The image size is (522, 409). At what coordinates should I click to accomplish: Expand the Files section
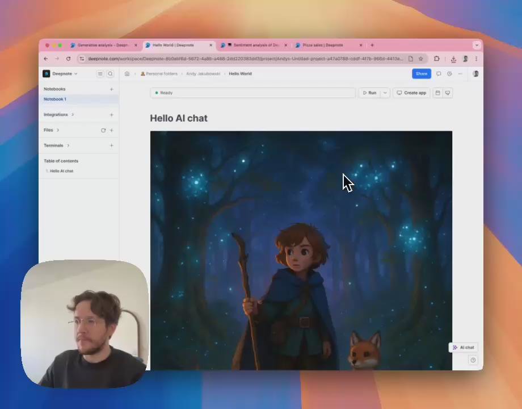51,130
